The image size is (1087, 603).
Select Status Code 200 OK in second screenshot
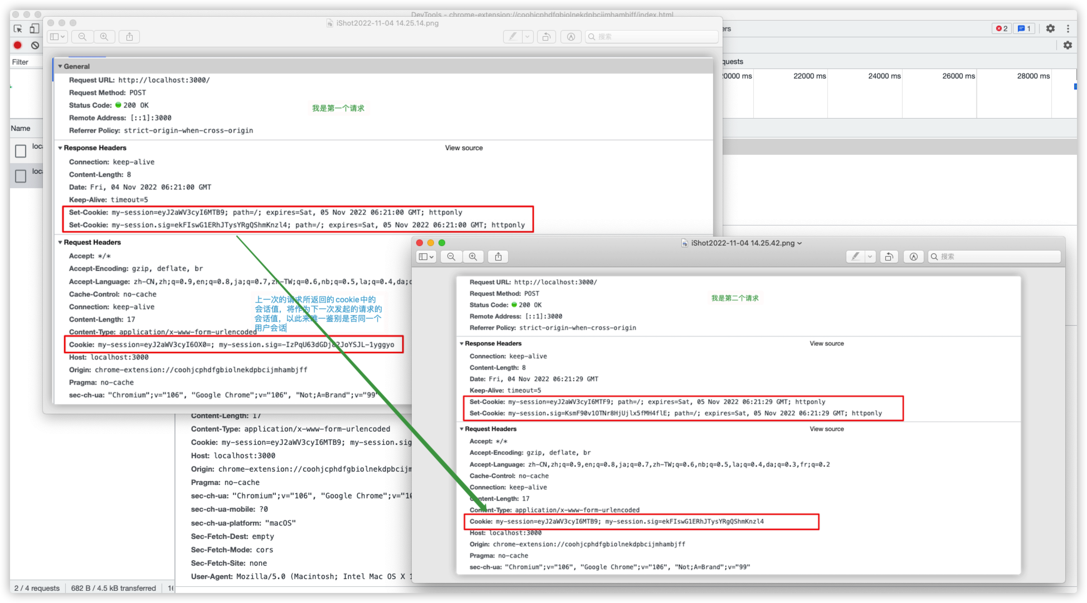(506, 305)
